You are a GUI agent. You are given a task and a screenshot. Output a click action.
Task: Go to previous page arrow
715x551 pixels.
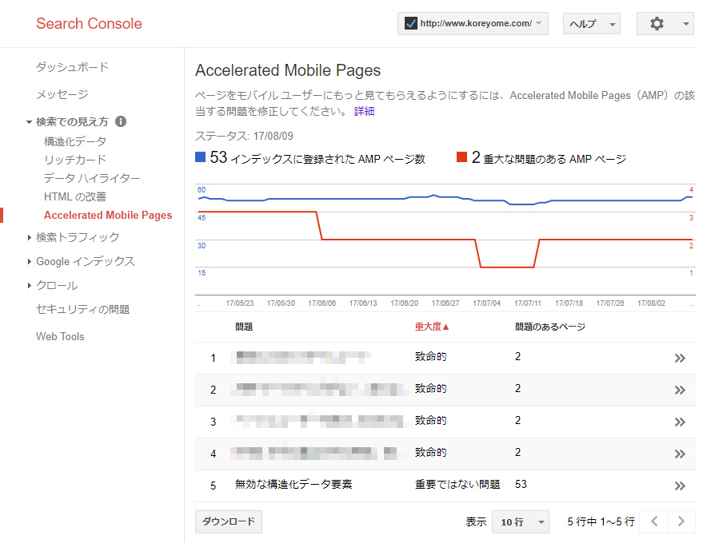click(x=653, y=521)
